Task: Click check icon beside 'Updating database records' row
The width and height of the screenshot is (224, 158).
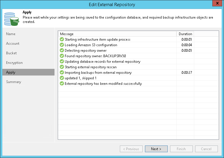Action: 62,62
